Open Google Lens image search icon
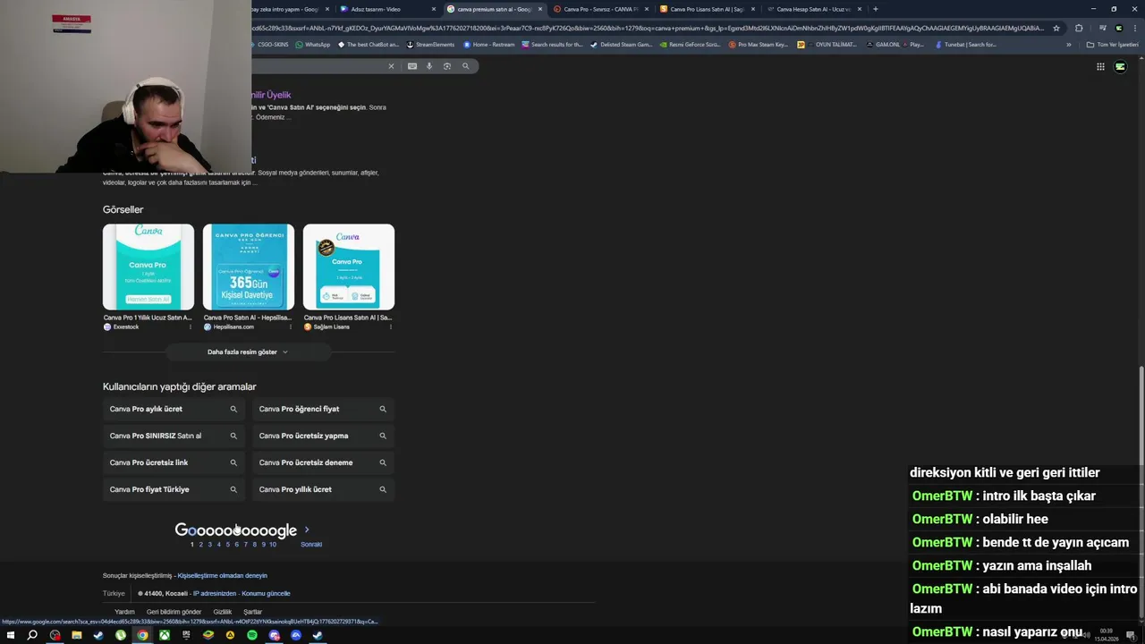The height and width of the screenshot is (644, 1145). tap(447, 66)
